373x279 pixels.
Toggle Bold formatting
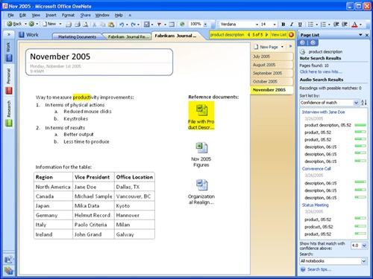click(283, 25)
